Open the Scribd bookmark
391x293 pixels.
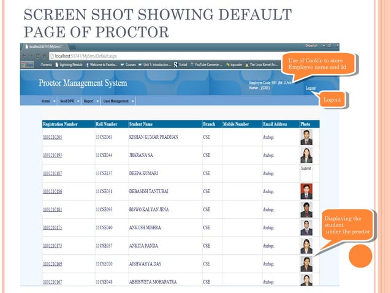tap(181, 64)
